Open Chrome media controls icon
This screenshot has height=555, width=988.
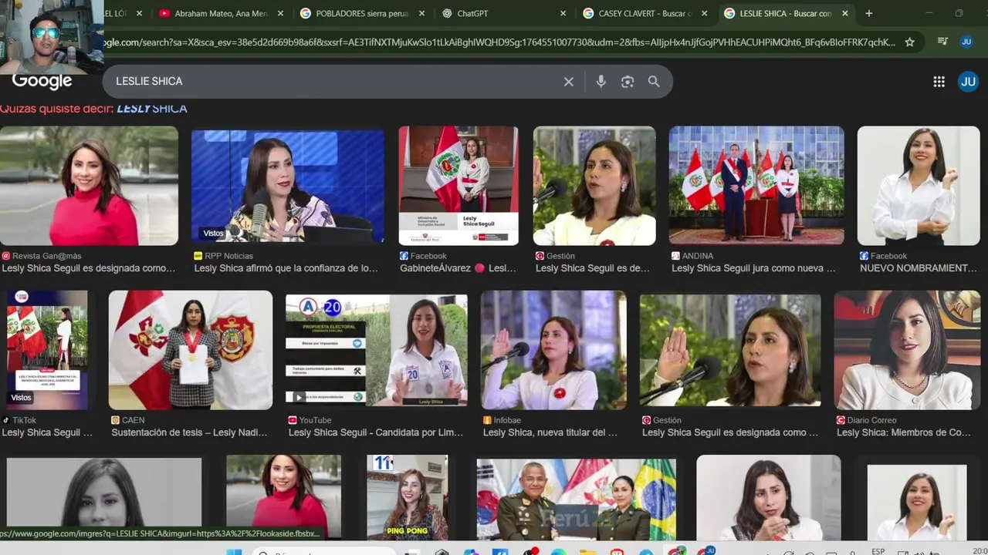(942, 42)
